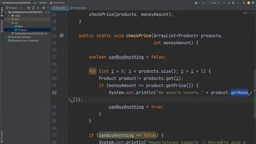Click the Run Main green play icon

coord(224,3)
